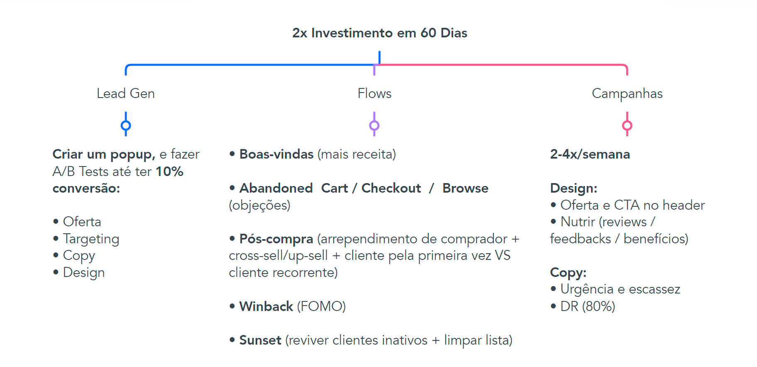Collapse the purple circle under Flows
This screenshot has height=367, width=757.
[x=374, y=125]
